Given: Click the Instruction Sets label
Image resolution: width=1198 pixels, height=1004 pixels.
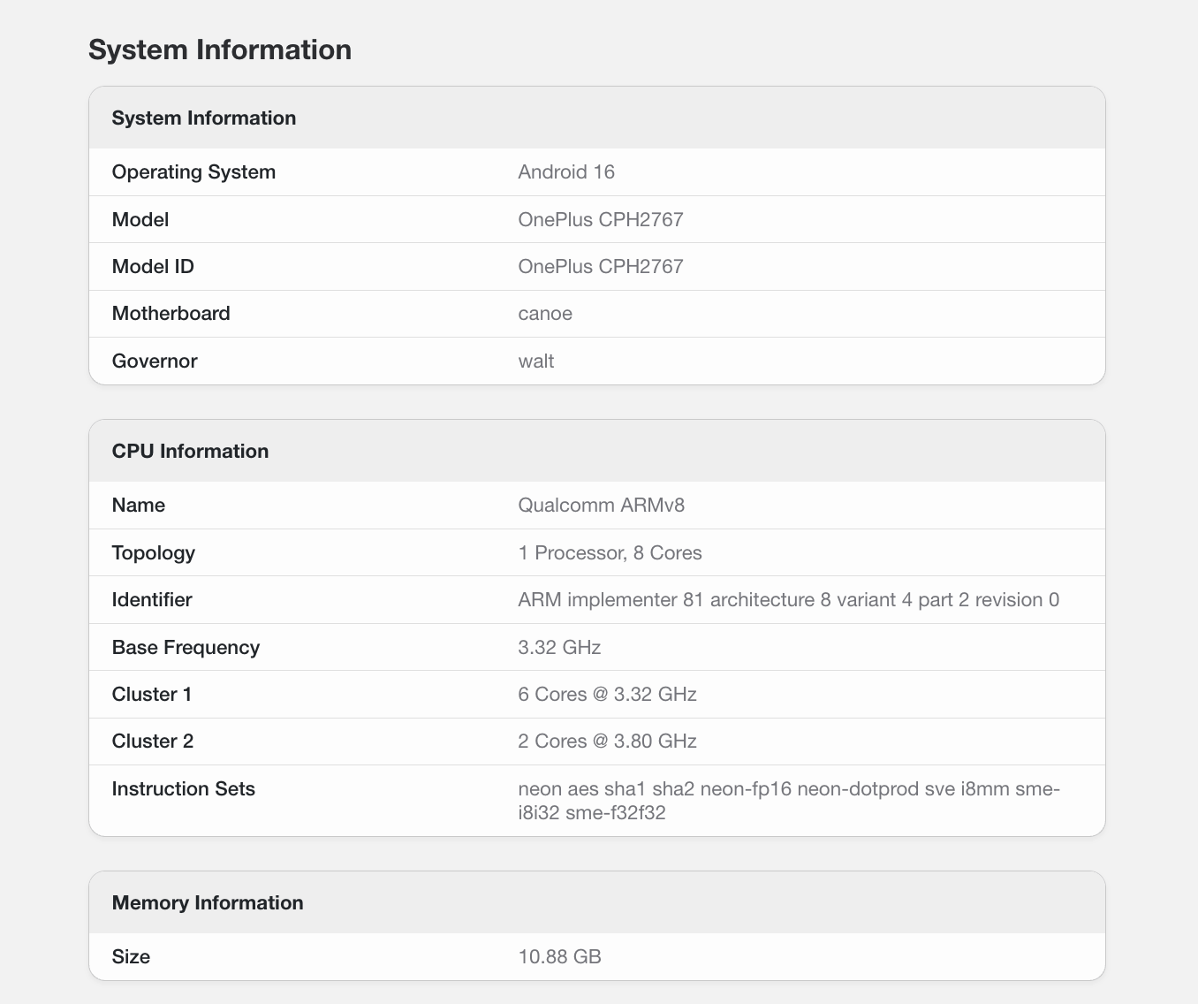Looking at the screenshot, I should coord(184,789).
